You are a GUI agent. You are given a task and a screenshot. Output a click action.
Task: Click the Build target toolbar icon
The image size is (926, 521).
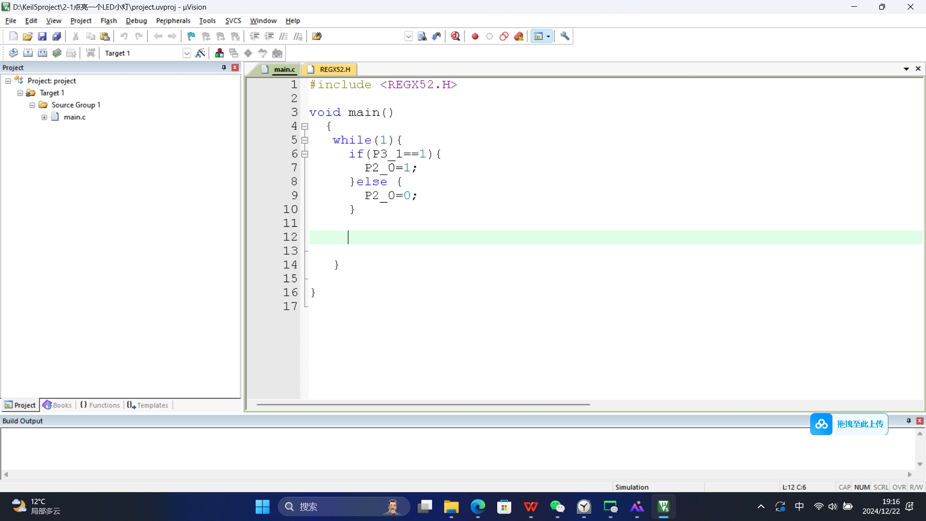tap(28, 53)
